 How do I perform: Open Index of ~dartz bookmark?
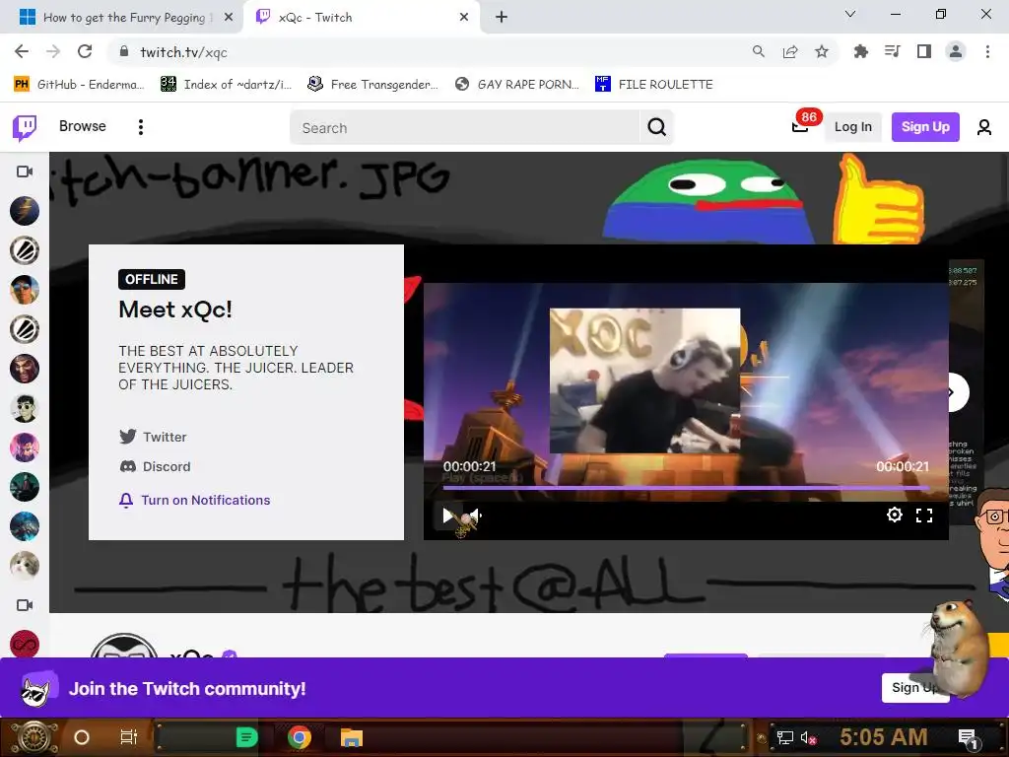pyautogui.click(x=227, y=85)
